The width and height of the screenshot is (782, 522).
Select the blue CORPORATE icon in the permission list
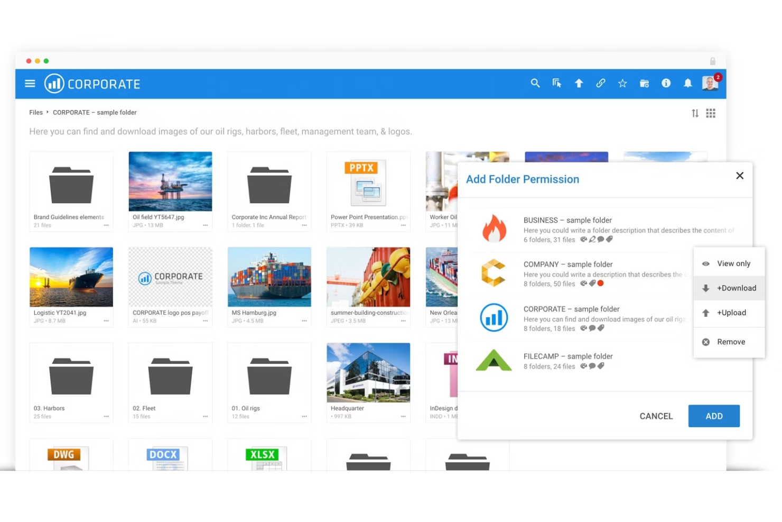(x=494, y=317)
